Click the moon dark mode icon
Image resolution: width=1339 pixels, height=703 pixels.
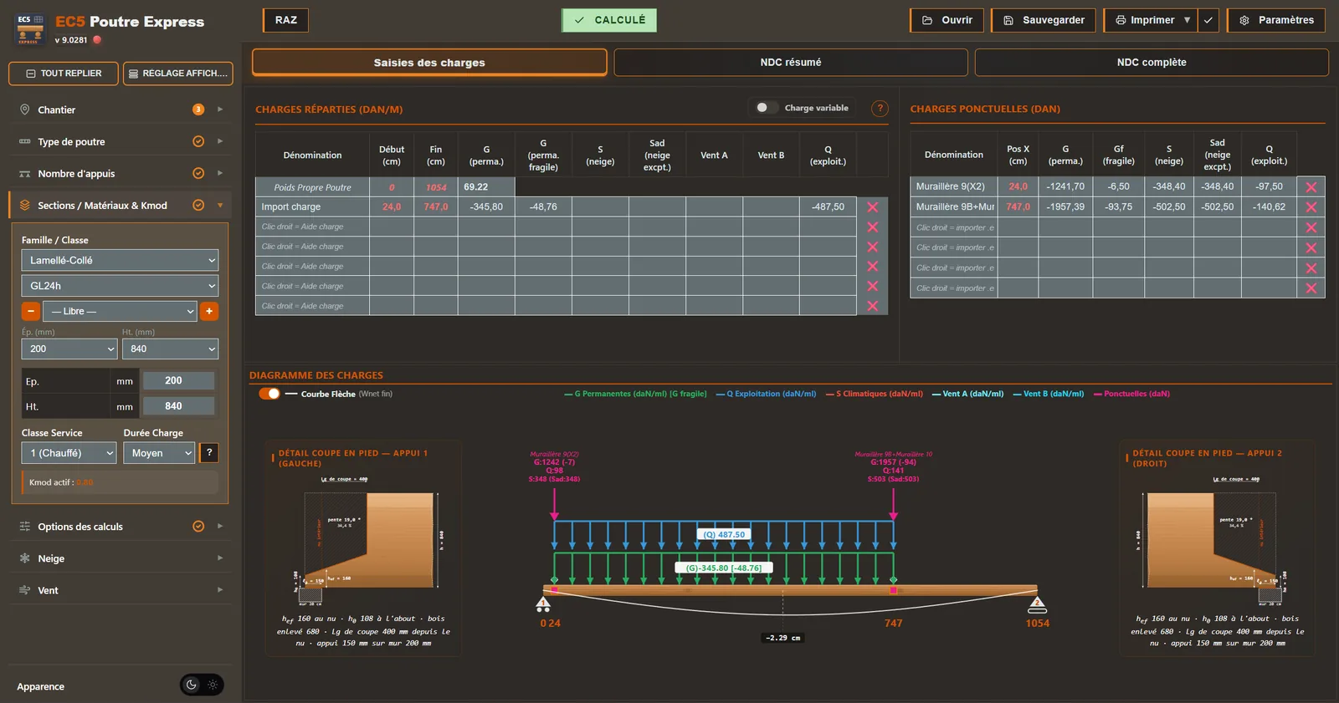[192, 685]
